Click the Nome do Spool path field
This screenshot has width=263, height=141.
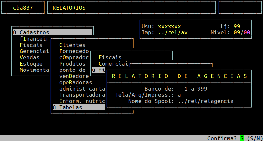205,101
